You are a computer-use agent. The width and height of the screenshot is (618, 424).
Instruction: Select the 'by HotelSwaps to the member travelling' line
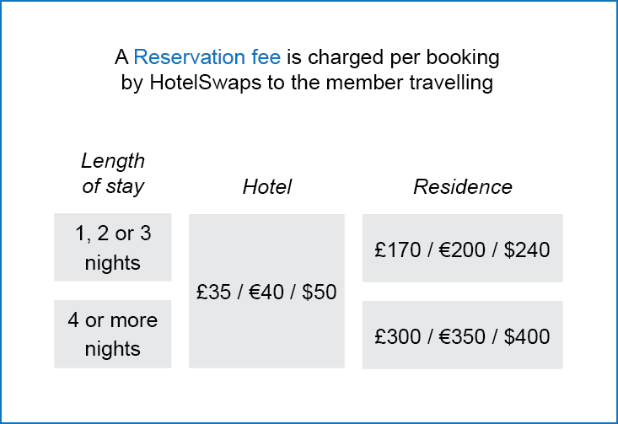click(307, 83)
